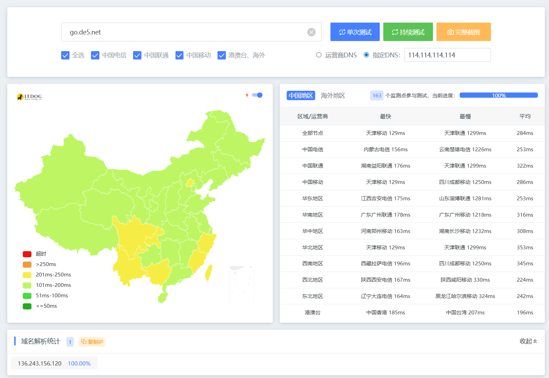Screen dimensions: 549x378
Task: Click 云南楚雄电信 1226ms slowest cell
Action: 465,150
